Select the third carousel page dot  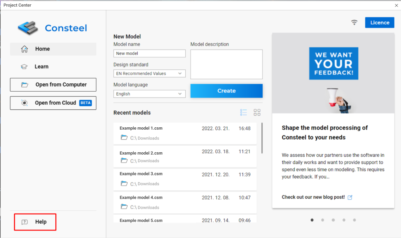(333, 220)
